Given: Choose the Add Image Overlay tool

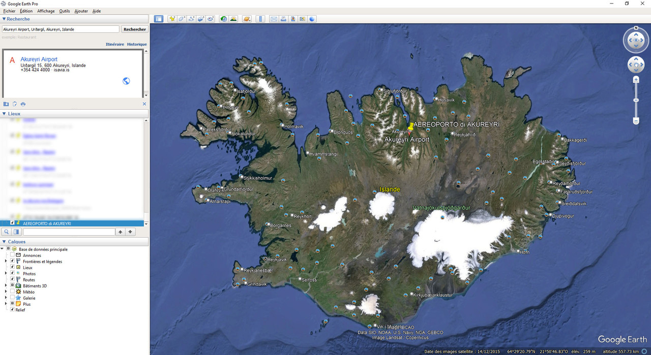Looking at the screenshot, I should coord(201,19).
